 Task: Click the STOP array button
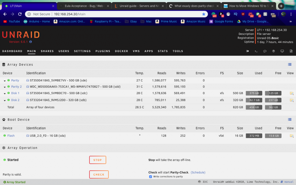pos(98,160)
